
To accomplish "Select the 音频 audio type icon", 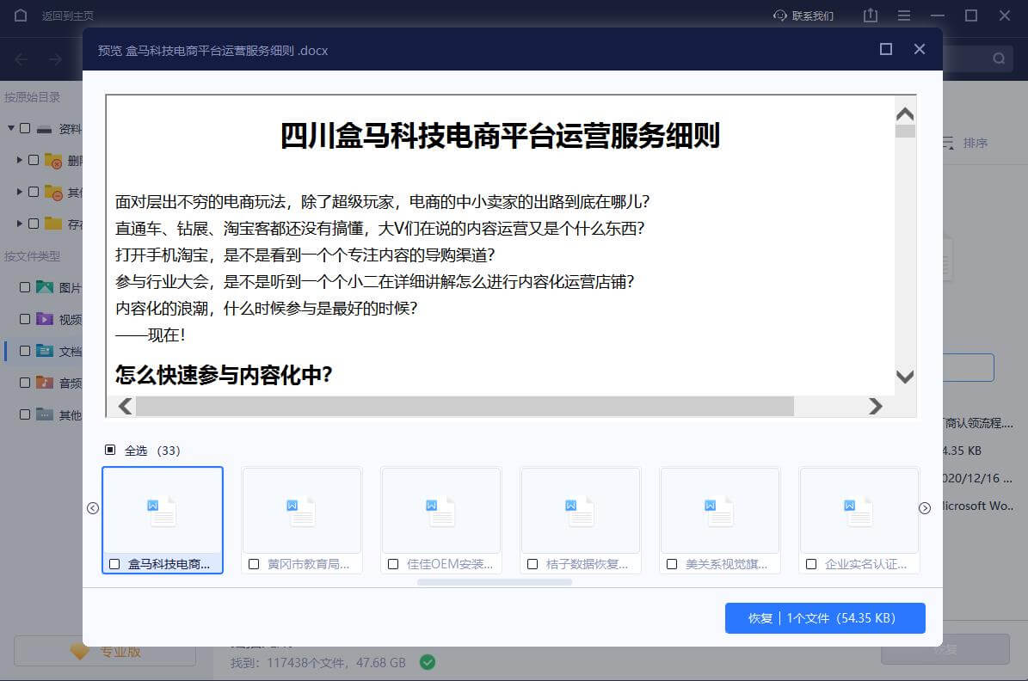I will (x=45, y=382).
